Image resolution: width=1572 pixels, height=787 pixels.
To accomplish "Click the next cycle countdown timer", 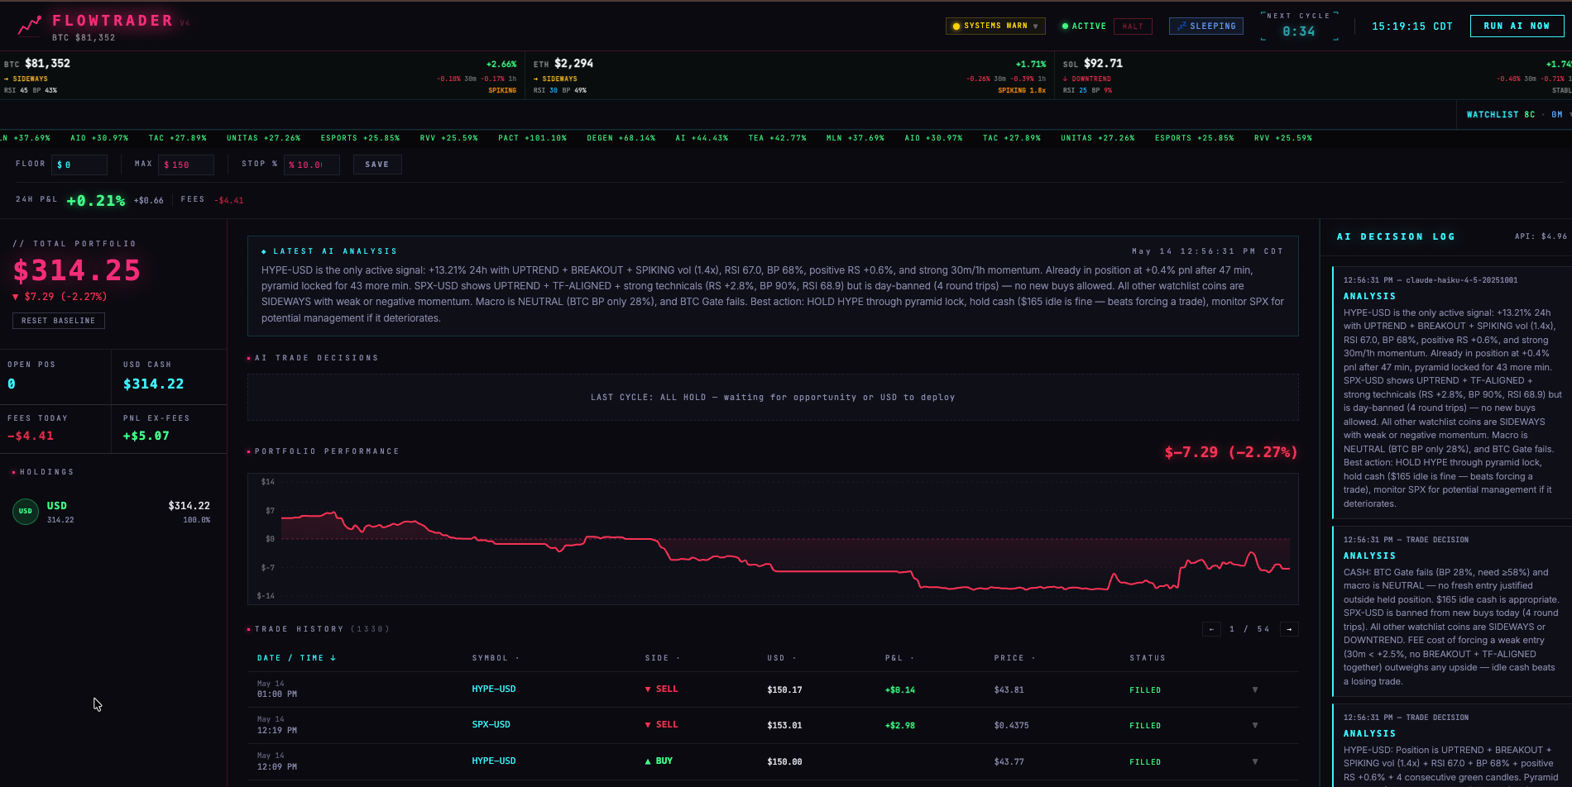I will (1298, 31).
